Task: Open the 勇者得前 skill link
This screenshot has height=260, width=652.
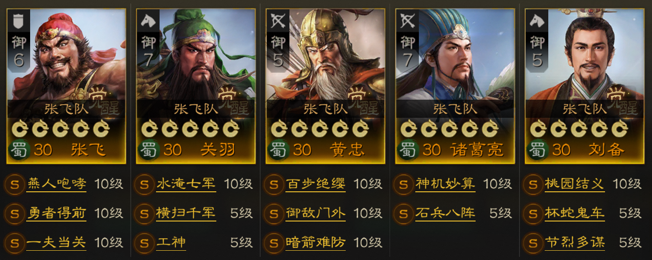Action: [x=56, y=213]
